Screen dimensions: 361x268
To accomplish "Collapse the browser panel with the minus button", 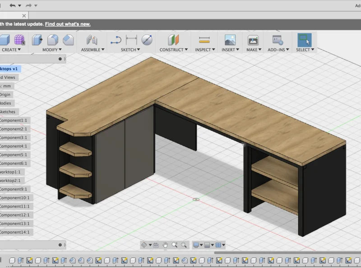I will (60, 59).
